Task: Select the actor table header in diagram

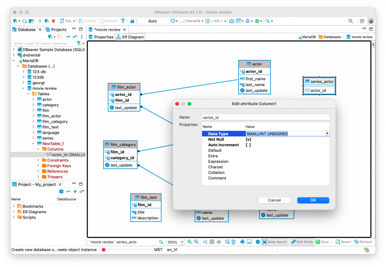Action: (x=254, y=64)
